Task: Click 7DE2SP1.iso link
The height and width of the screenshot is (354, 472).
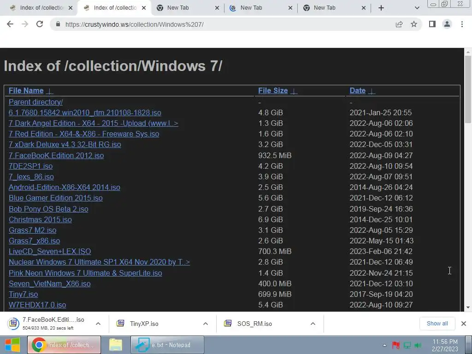Action: (x=31, y=166)
